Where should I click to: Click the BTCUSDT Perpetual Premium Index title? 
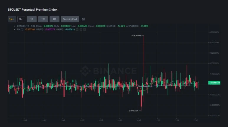32,10
